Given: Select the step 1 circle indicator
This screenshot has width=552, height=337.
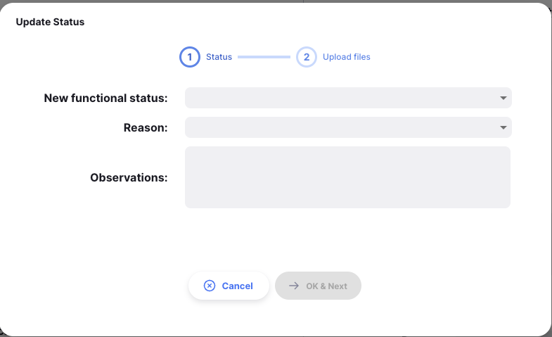Looking at the screenshot, I should (x=189, y=57).
